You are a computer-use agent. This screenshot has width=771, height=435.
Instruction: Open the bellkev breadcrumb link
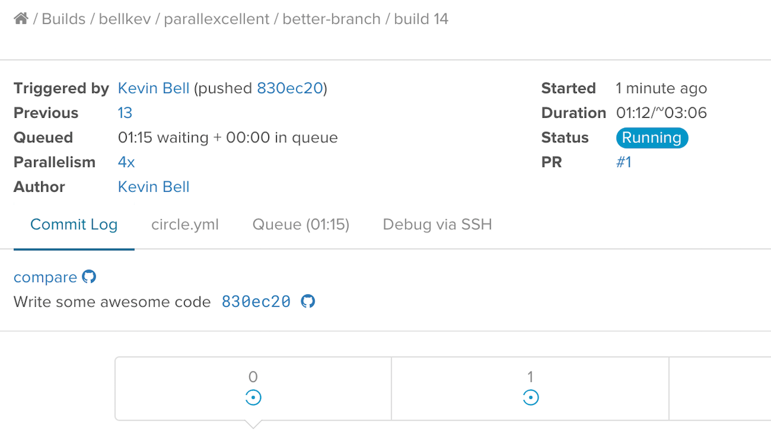124,19
